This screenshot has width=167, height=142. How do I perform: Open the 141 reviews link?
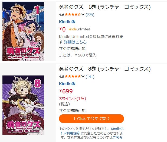[90, 77]
